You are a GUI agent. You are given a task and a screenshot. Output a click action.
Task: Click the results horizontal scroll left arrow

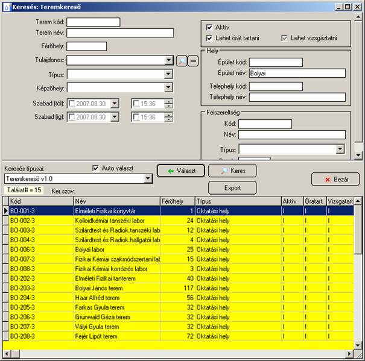click(x=7, y=354)
